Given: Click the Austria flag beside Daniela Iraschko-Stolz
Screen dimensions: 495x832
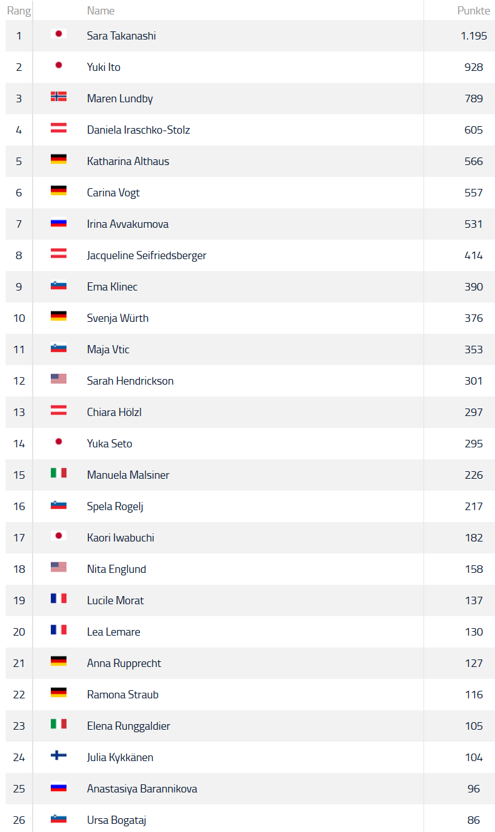Looking at the screenshot, I should [58, 128].
